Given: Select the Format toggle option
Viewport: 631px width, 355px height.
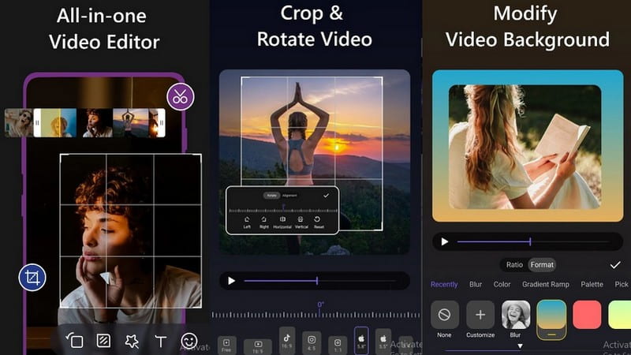Looking at the screenshot, I should pos(542,265).
